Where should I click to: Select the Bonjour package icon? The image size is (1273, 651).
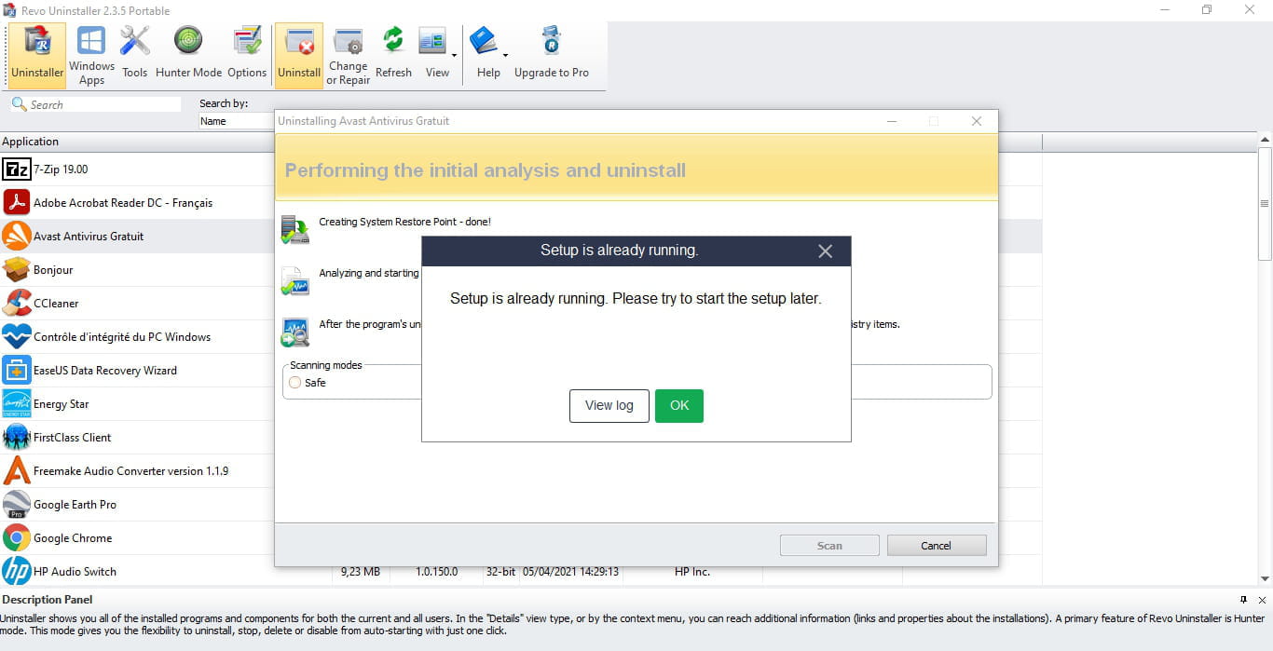coord(17,269)
